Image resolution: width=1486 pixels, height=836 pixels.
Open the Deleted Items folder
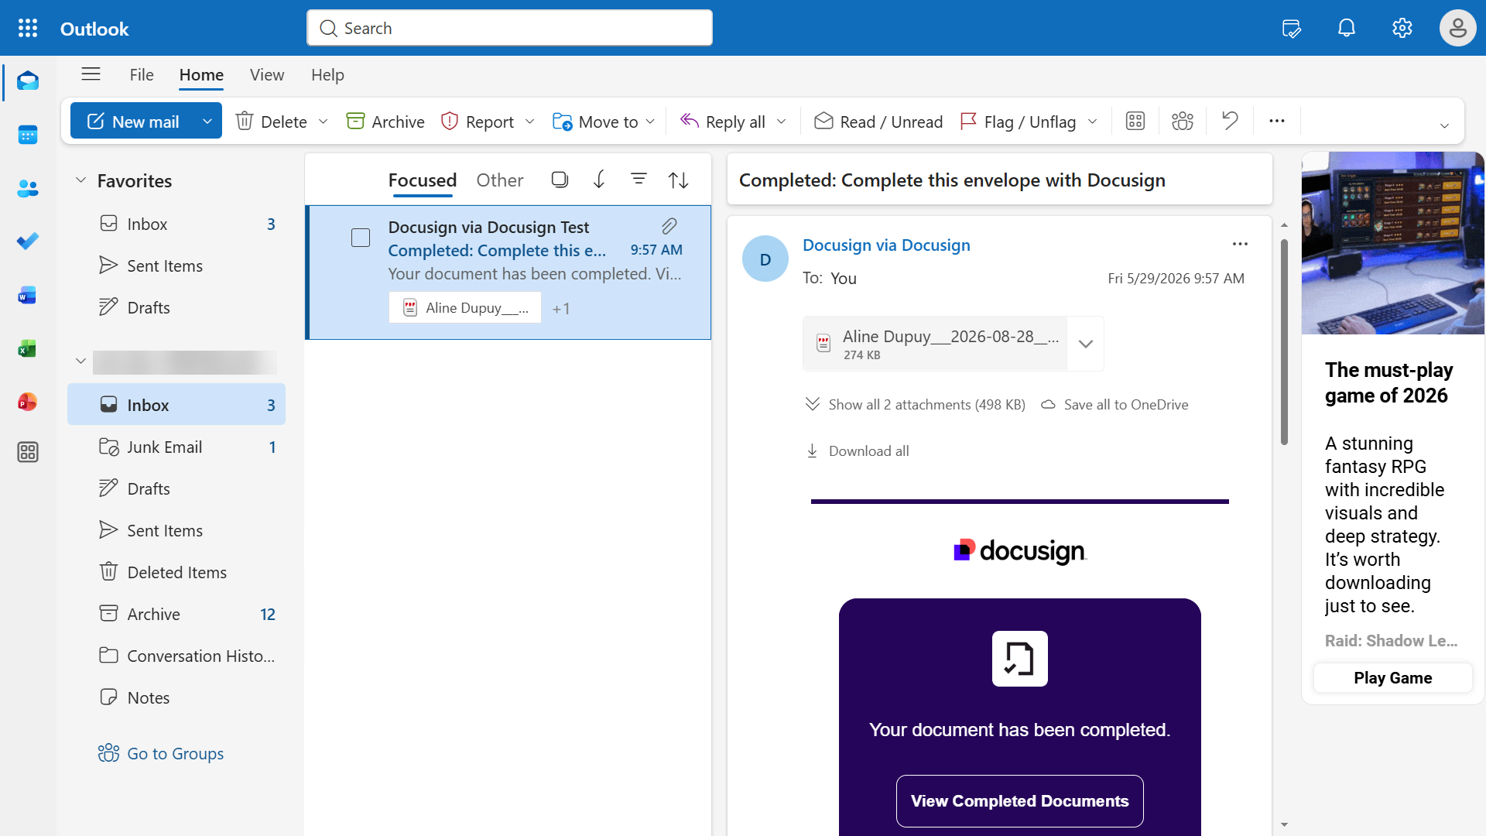176,572
